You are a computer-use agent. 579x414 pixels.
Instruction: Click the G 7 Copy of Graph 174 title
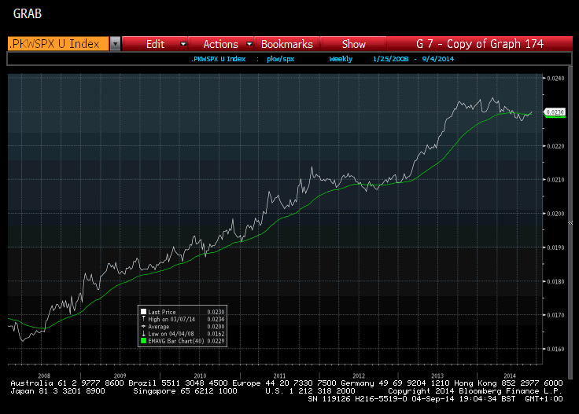tap(480, 44)
